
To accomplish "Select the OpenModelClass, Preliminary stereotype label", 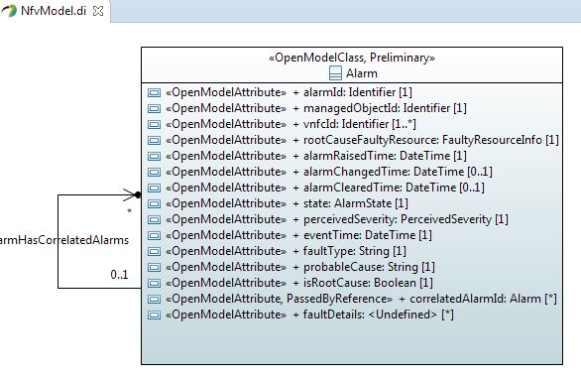I will coord(352,58).
